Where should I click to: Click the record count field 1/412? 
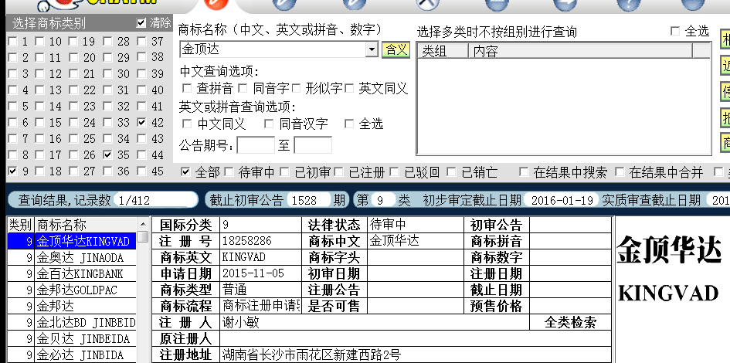pyautogui.click(x=155, y=200)
